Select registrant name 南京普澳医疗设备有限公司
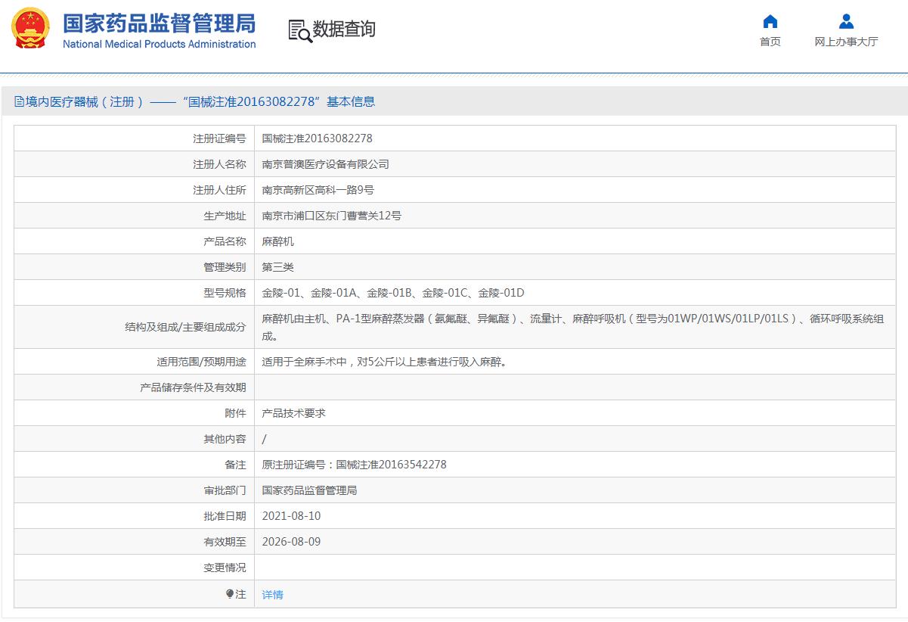Image resolution: width=908 pixels, height=622 pixels. (x=325, y=164)
